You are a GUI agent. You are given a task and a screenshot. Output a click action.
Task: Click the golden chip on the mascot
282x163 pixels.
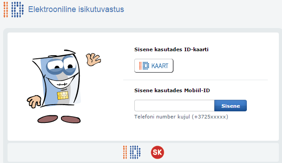63,95
